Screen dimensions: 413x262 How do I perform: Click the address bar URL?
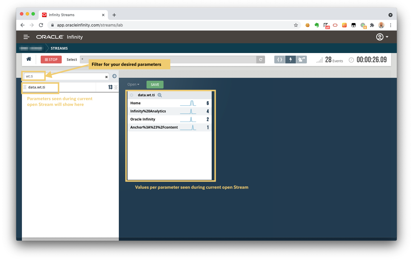(x=90, y=25)
